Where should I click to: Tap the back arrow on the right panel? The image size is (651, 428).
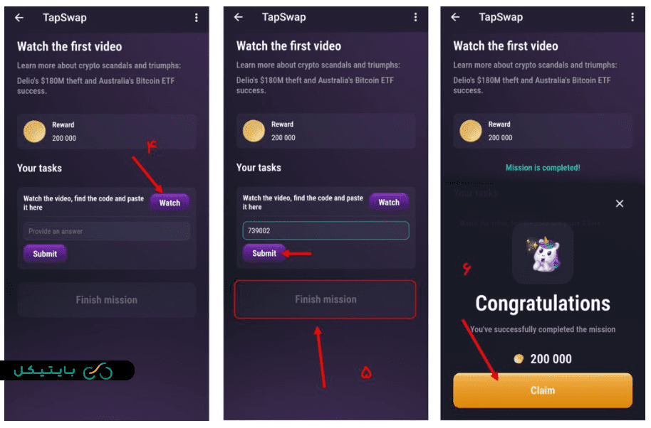point(457,17)
